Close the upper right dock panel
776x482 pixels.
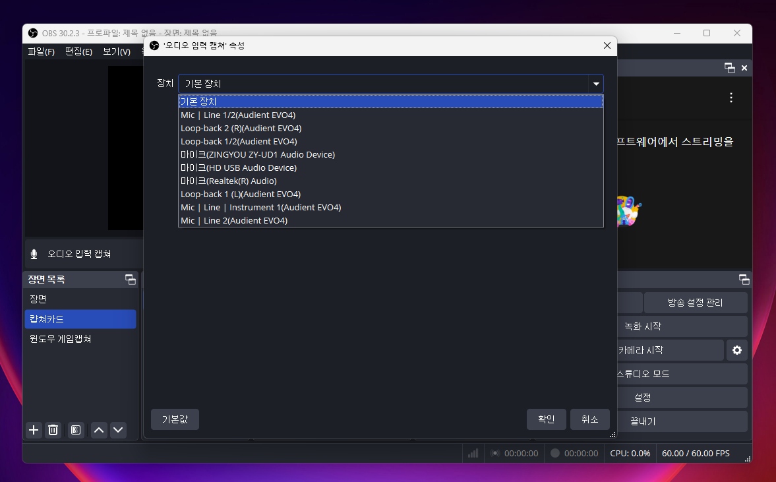click(x=744, y=68)
